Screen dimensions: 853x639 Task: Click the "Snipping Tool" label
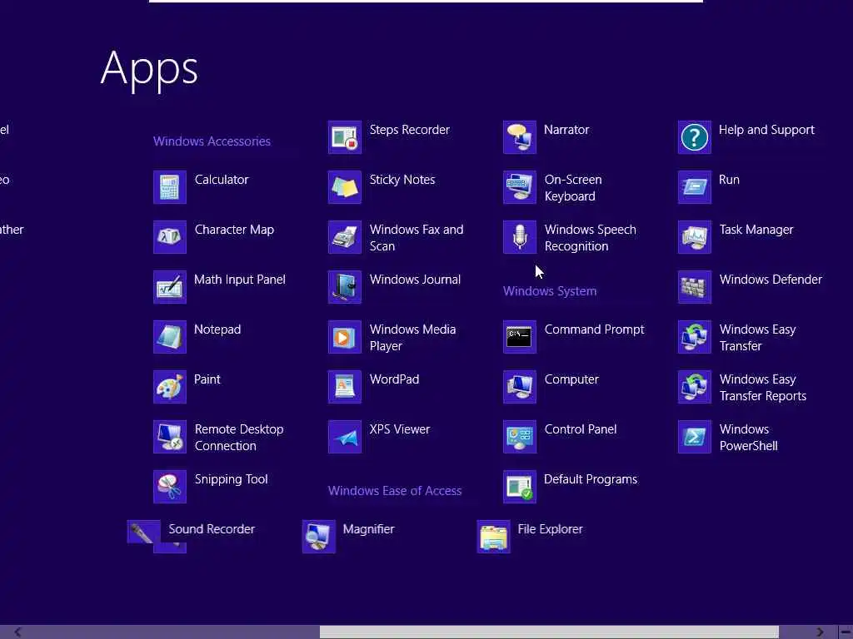click(232, 479)
